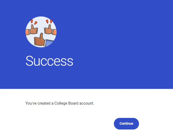The height and width of the screenshot is (133, 173).
Task: Click the Continue button
Action: pos(126,123)
